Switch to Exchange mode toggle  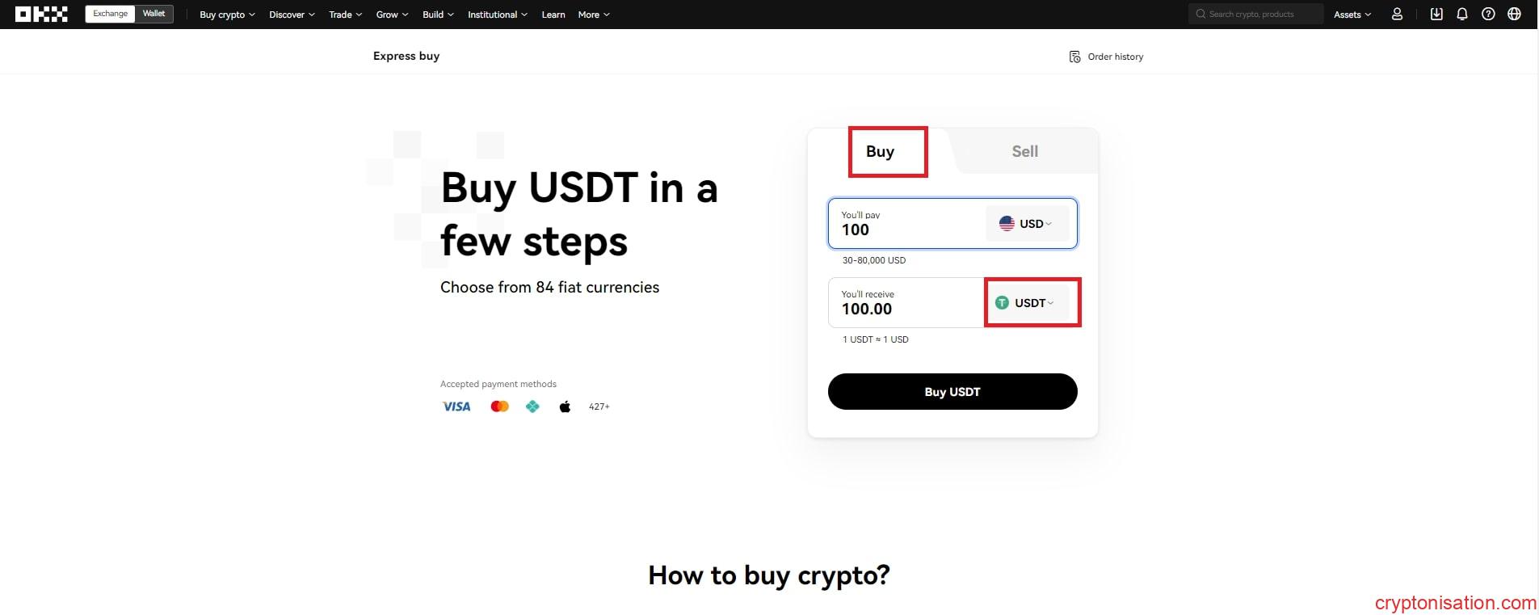(x=111, y=14)
